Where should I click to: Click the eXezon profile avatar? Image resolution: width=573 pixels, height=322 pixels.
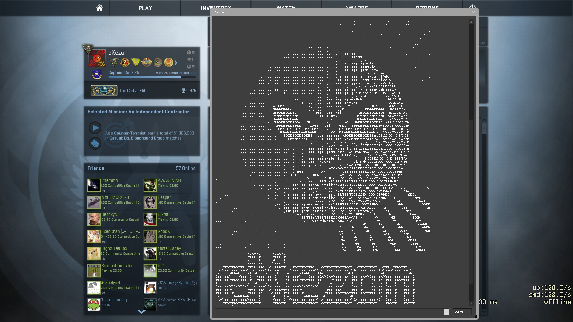[97, 58]
